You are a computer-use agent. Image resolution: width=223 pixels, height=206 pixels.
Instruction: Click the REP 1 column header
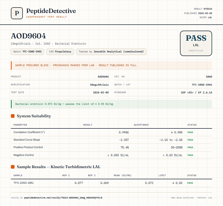[x=66, y=175]
